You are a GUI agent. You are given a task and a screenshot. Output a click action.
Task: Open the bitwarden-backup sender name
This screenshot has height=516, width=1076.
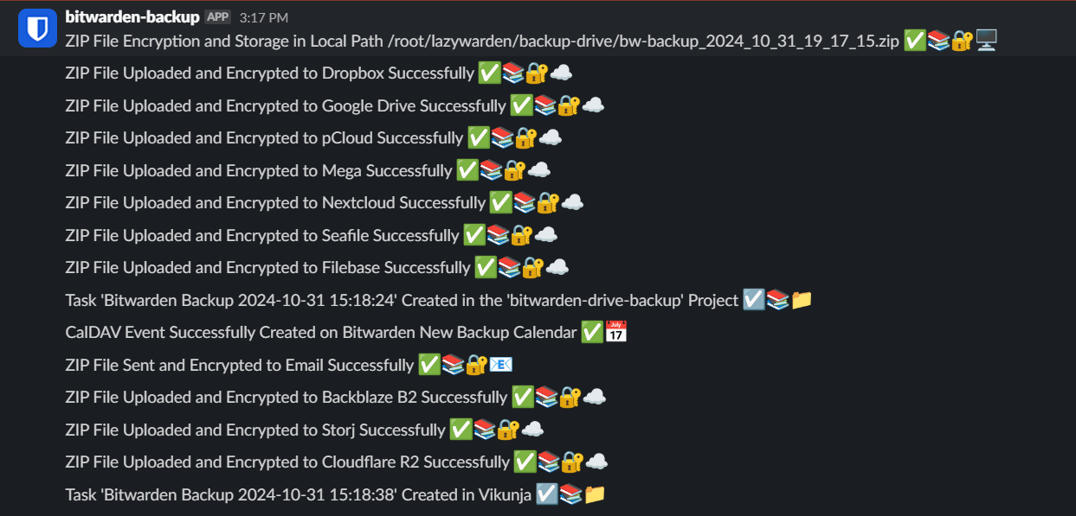132,17
